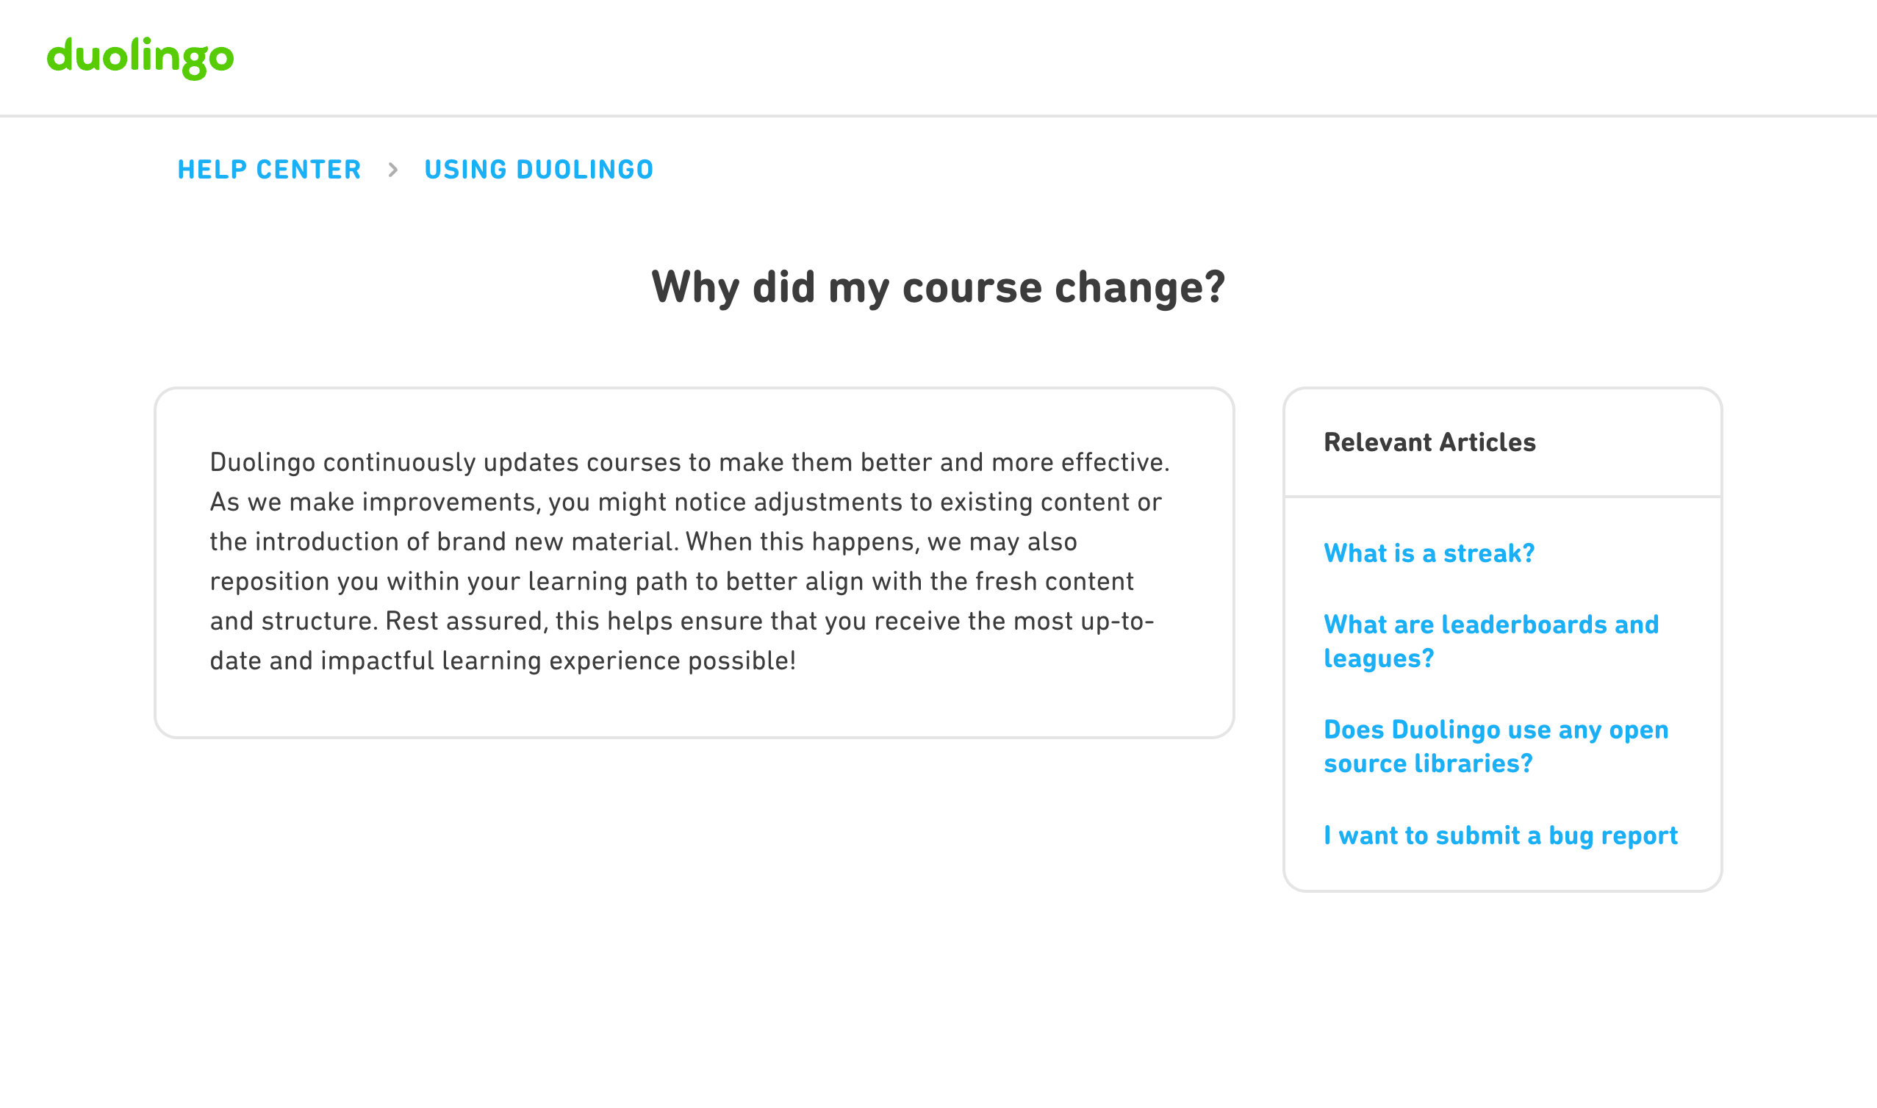This screenshot has height=1108, width=1877.
Task: Open the bug report submission article
Action: pyautogui.click(x=1500, y=835)
